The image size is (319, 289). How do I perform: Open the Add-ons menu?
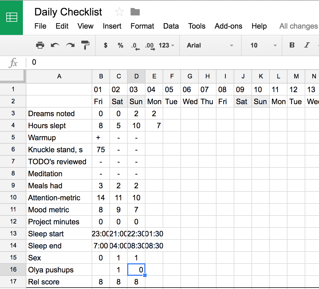[x=228, y=26]
